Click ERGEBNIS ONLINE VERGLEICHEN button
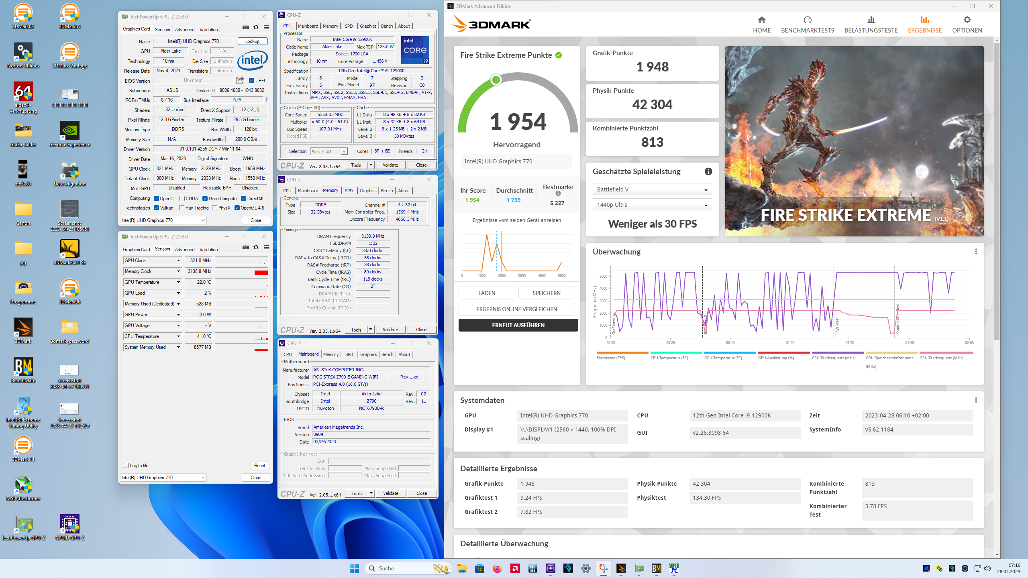1028x578 pixels. (x=517, y=309)
